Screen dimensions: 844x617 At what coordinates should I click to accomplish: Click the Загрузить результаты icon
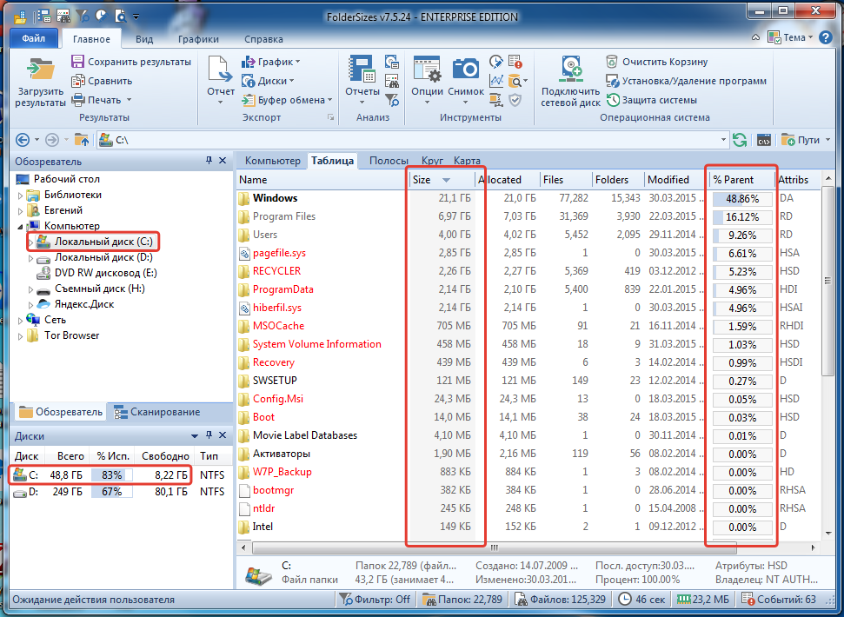pos(40,70)
